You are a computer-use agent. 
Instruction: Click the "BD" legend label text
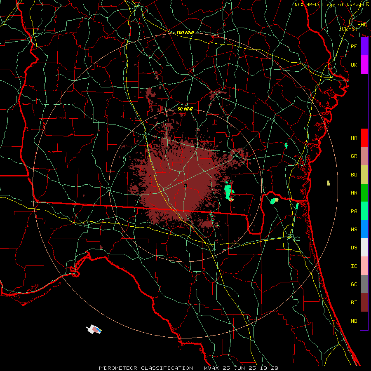pos(354,175)
